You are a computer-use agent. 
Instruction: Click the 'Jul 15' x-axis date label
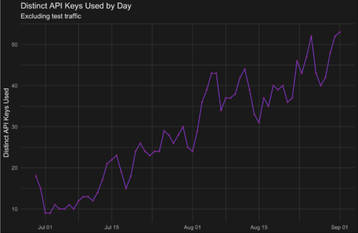[112, 228]
